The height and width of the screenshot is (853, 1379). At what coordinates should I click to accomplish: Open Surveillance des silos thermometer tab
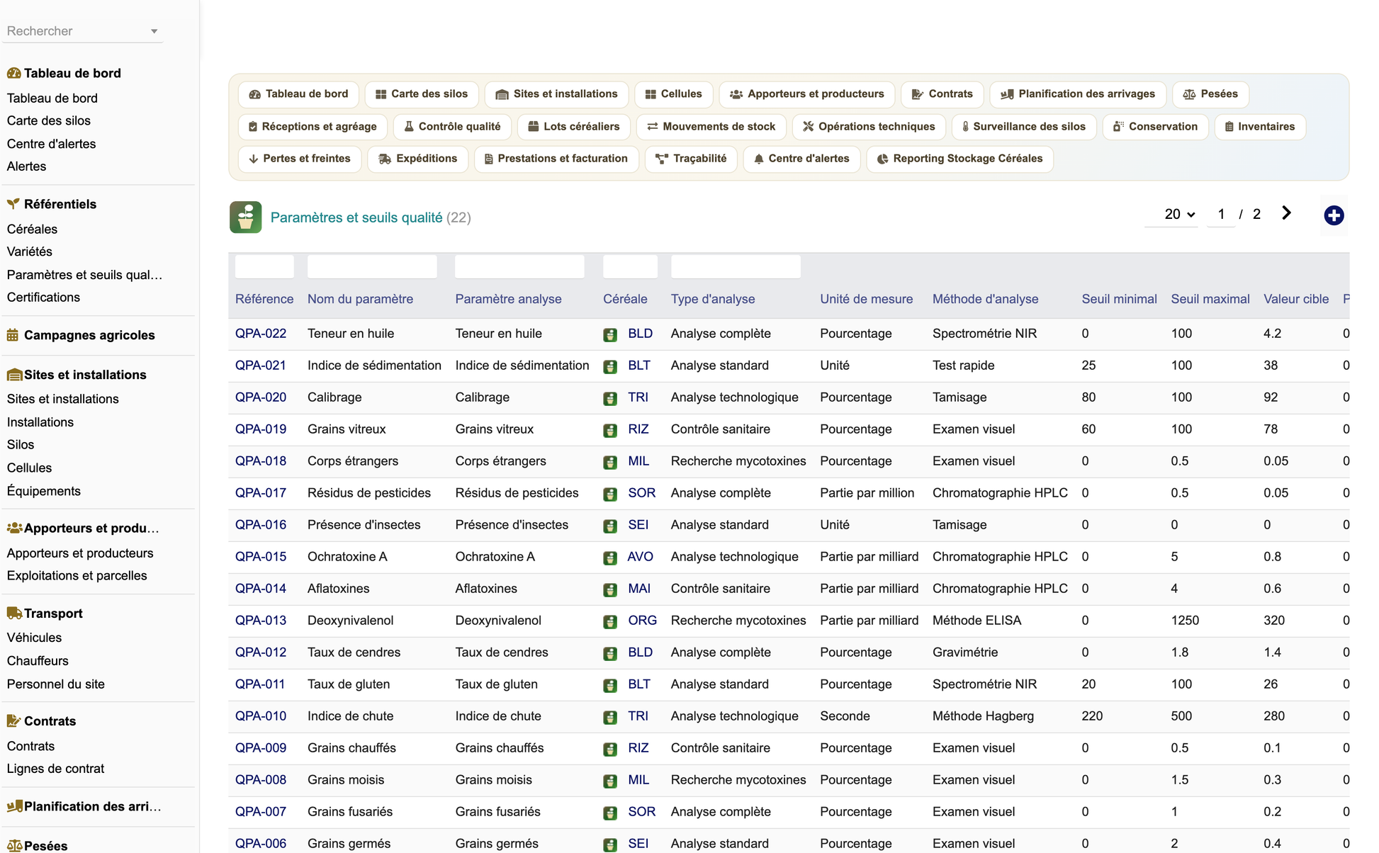(x=1023, y=127)
